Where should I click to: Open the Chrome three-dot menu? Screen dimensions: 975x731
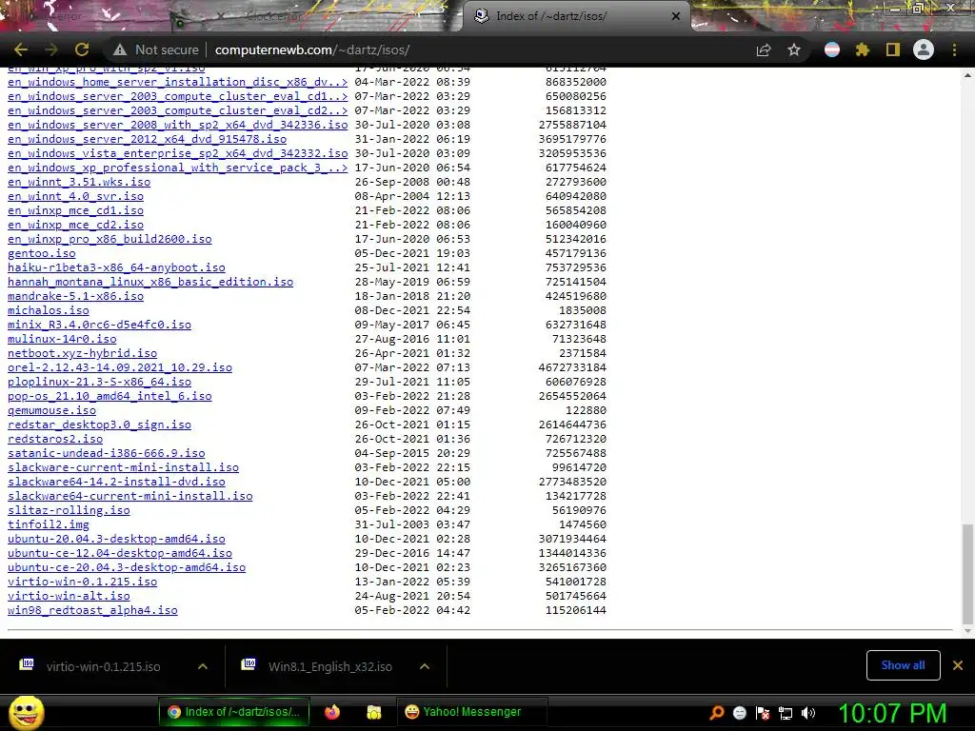pos(954,49)
